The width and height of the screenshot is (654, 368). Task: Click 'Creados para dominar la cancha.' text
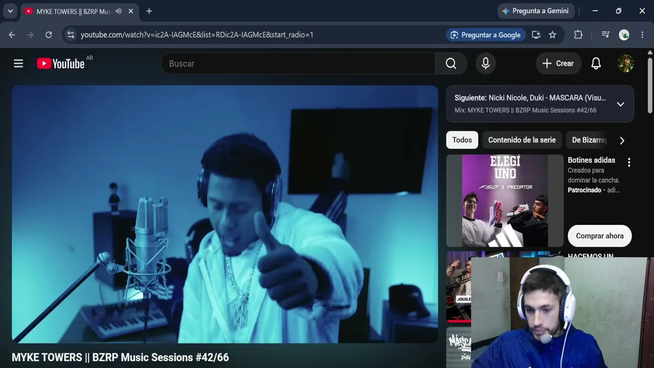pyautogui.click(x=594, y=175)
